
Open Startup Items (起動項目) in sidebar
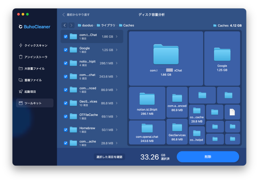pos(27,92)
